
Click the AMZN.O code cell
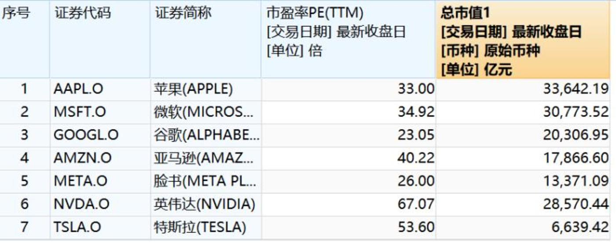82,158
